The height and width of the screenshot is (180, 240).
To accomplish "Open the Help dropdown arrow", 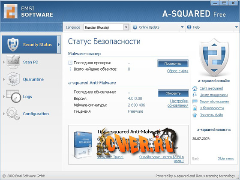I will [x=237, y=27].
